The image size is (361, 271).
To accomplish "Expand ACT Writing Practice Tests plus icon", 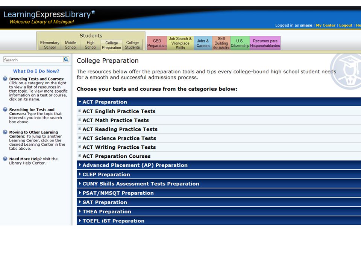I will pyautogui.click(x=80, y=147).
